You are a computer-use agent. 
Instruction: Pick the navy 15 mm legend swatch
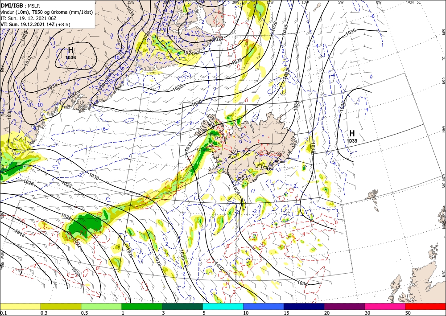(x=304, y=306)
